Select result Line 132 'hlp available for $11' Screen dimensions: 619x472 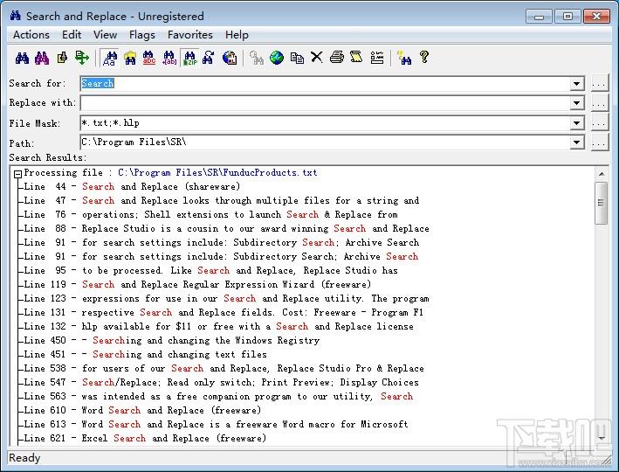[x=219, y=327]
